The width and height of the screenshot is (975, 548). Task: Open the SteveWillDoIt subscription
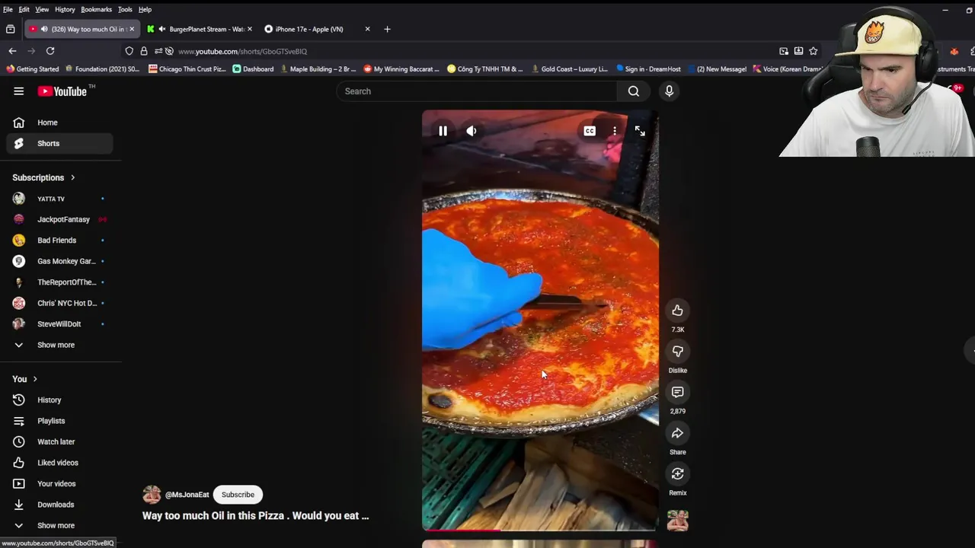pyautogui.click(x=59, y=324)
